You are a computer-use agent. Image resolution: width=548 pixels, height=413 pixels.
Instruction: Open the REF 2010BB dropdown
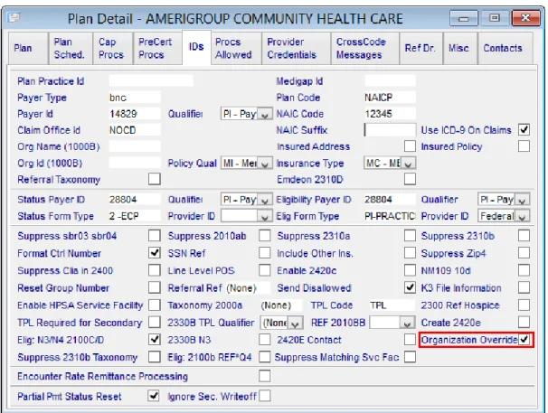(x=392, y=323)
